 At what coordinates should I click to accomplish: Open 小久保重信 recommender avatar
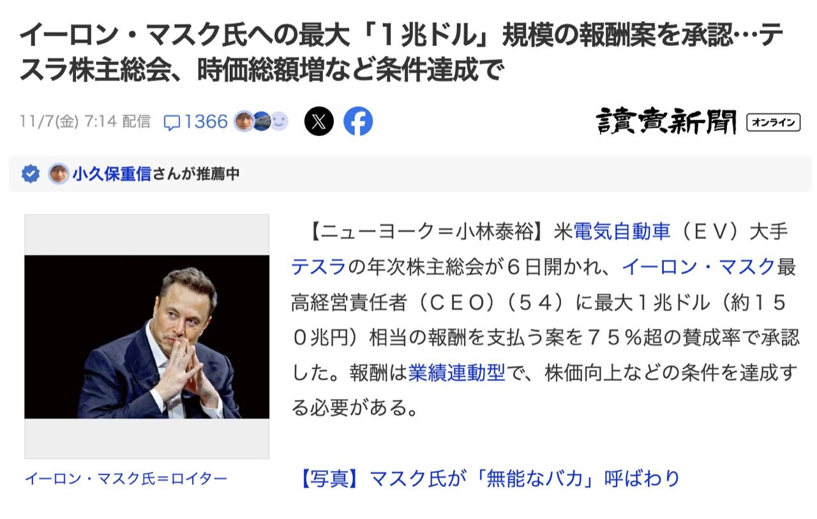59,174
